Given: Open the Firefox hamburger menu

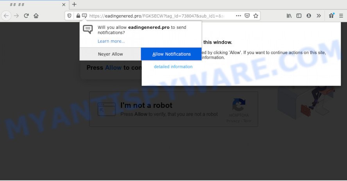Looking at the screenshot, I should tap(341, 16).
